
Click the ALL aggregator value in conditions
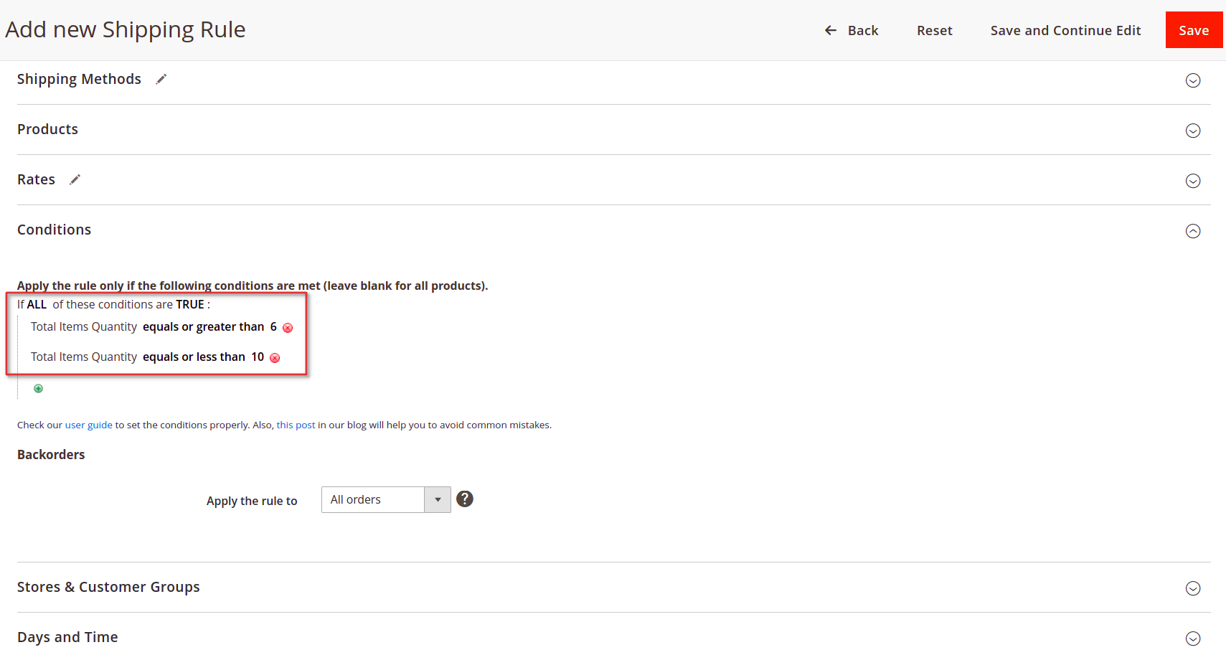(37, 304)
